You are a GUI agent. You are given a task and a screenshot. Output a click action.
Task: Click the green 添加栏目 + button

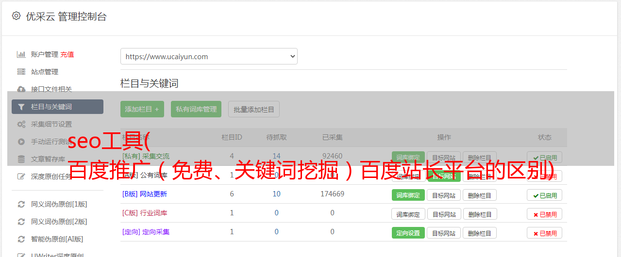click(x=142, y=109)
